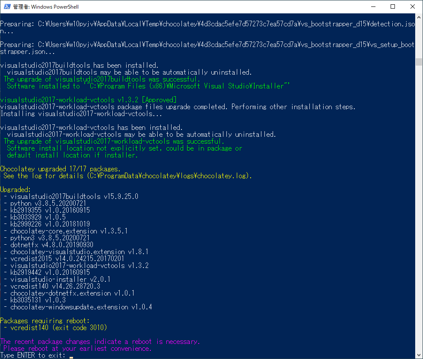The image size is (423, 359).
Task: Click the 'Type ENTER to exit:' prompt cursor
Action: click(71, 357)
